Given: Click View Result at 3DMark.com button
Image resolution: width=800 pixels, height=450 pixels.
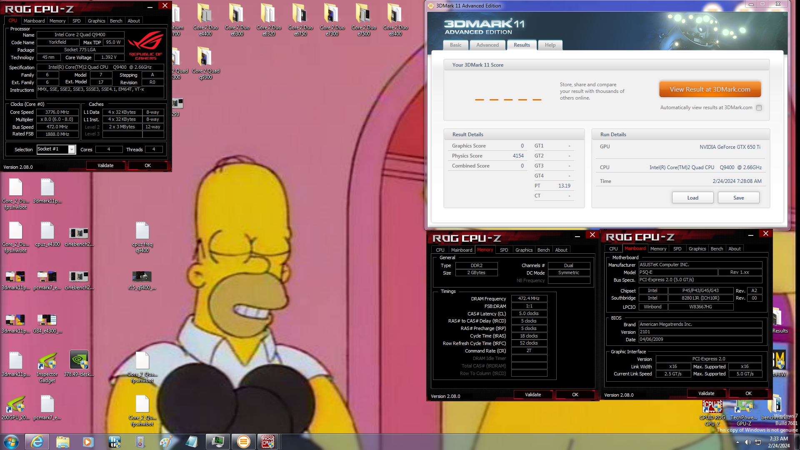Looking at the screenshot, I should [710, 89].
